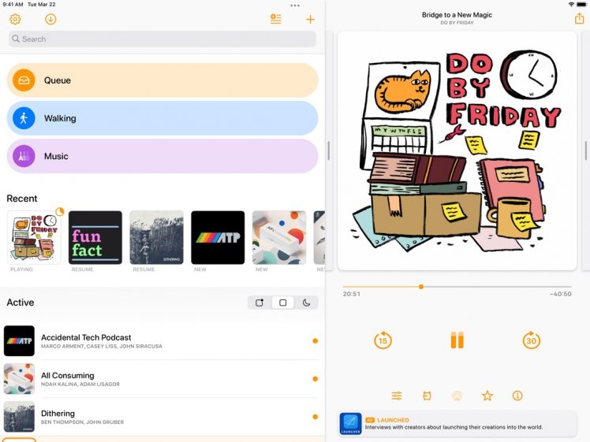
Task: Click the playback progress slider knob
Action: 421,287
